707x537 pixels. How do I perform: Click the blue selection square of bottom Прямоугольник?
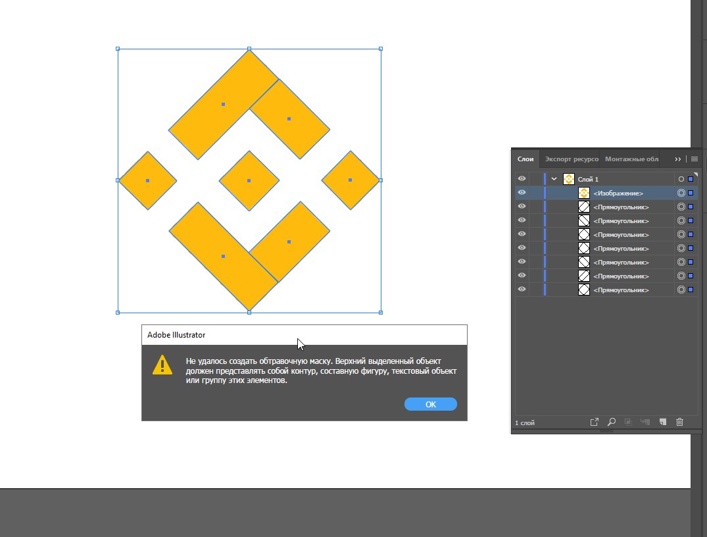tap(691, 290)
